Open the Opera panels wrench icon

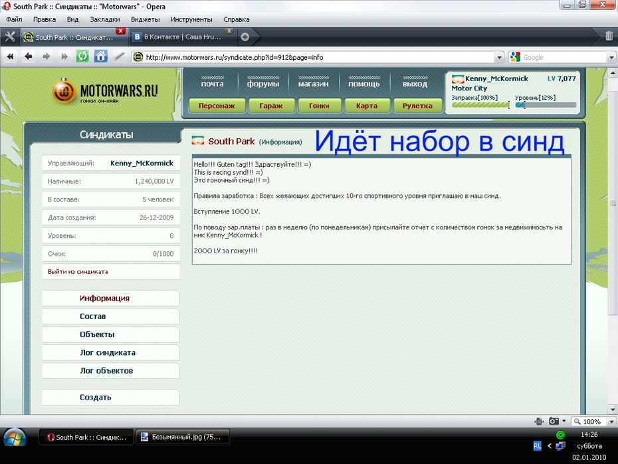10,37
